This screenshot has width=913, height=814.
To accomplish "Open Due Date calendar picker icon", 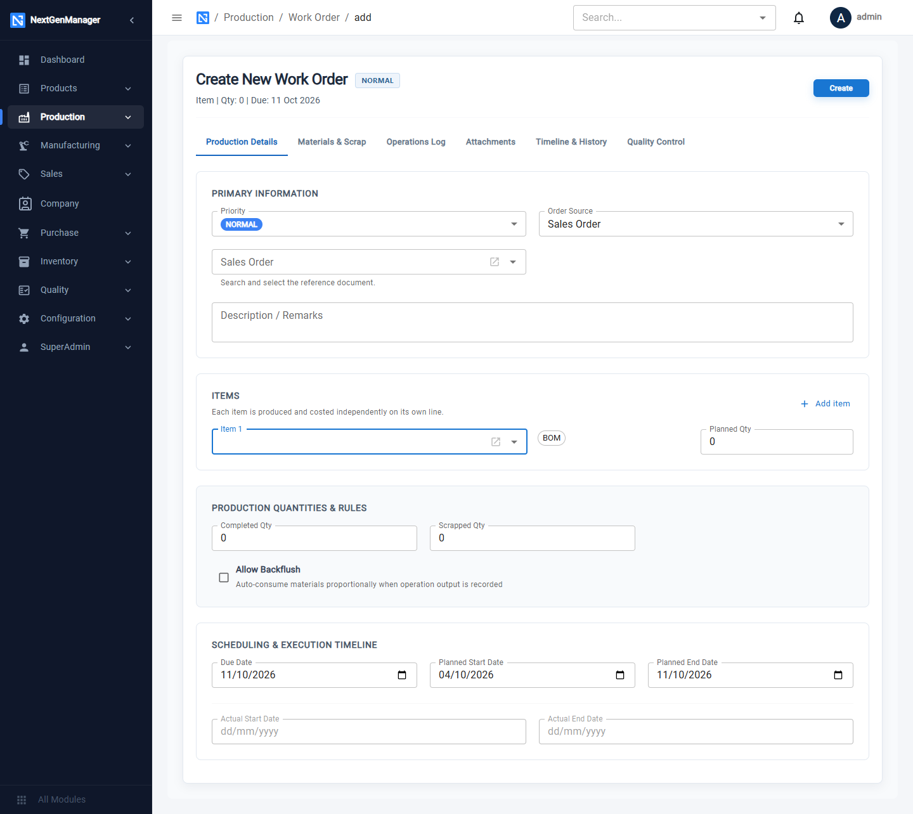I will [402, 675].
